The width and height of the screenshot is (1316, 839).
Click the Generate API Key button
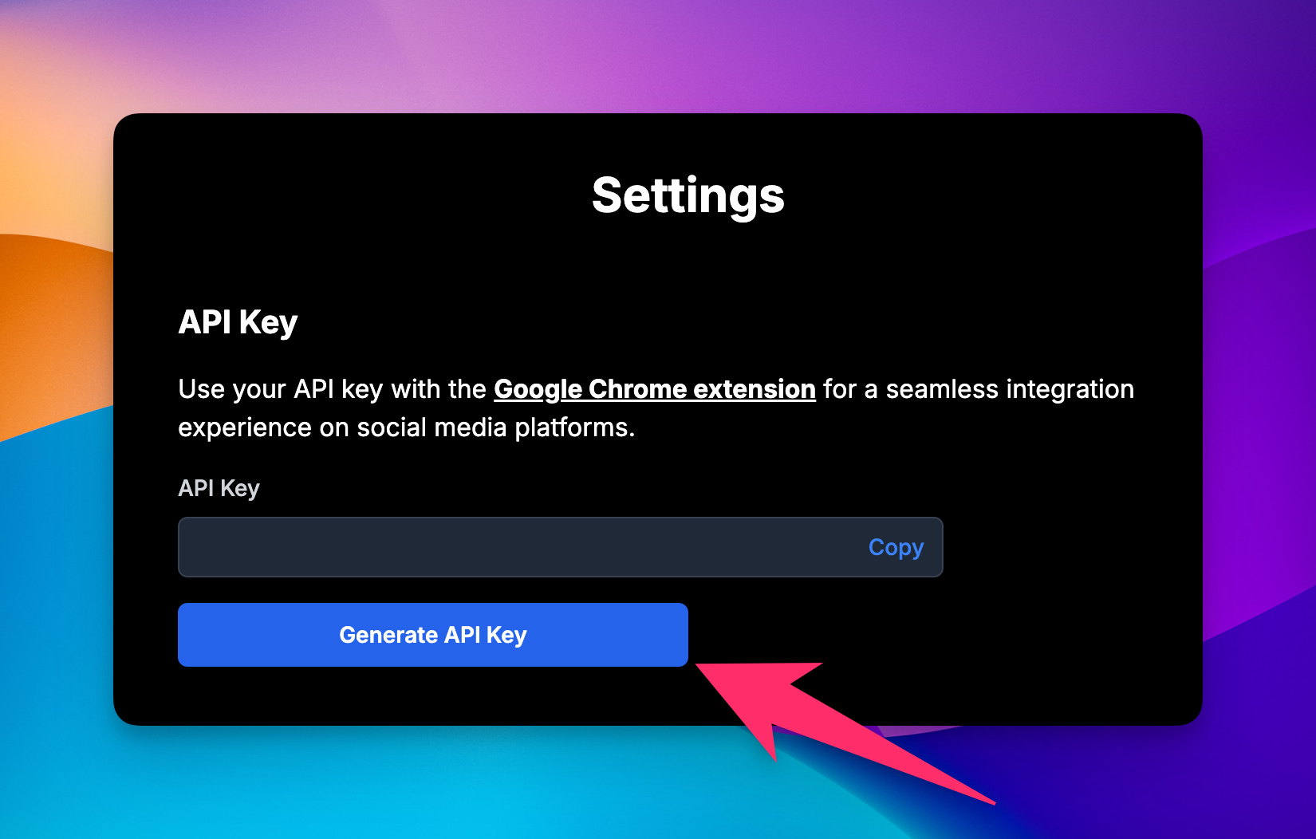(432, 635)
